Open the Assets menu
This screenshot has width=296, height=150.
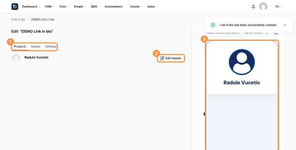pos(136,6)
